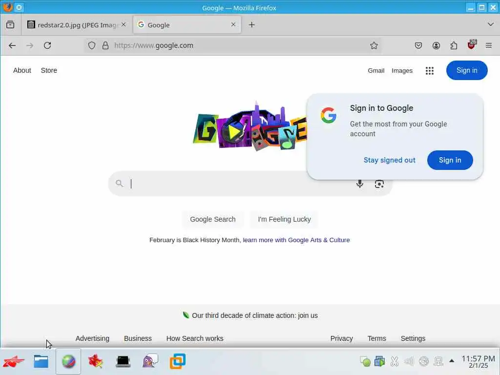
Task: Expand hidden system tray icons arrow
Action: click(x=452, y=361)
